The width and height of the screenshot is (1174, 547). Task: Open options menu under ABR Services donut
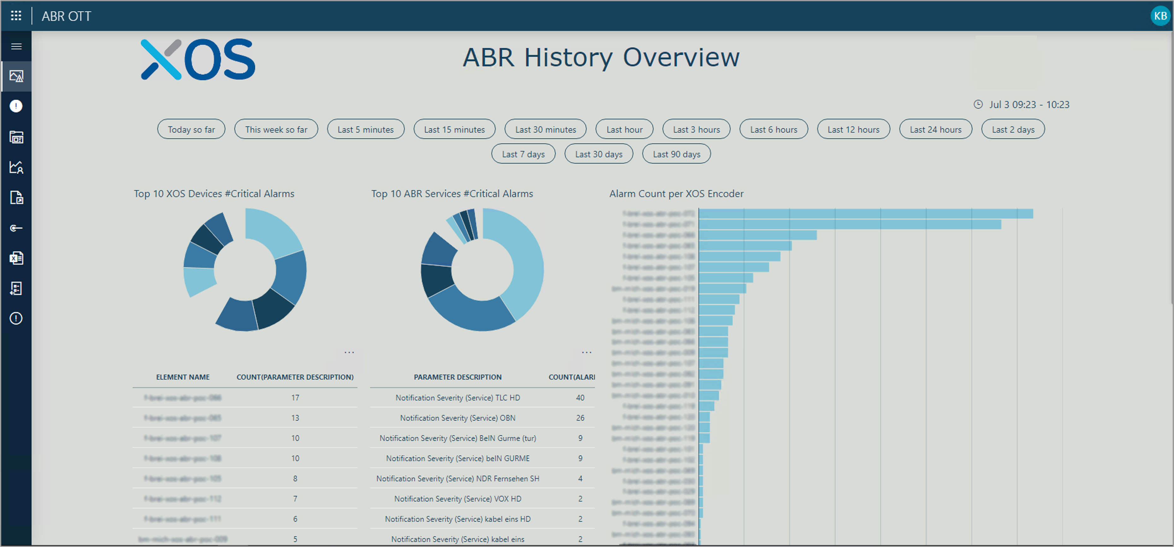587,352
